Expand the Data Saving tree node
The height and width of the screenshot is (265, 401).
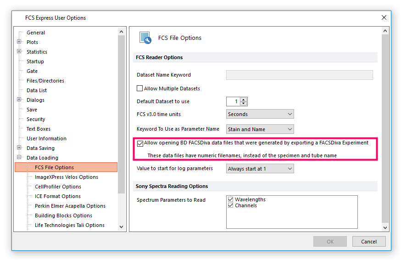point(19,148)
